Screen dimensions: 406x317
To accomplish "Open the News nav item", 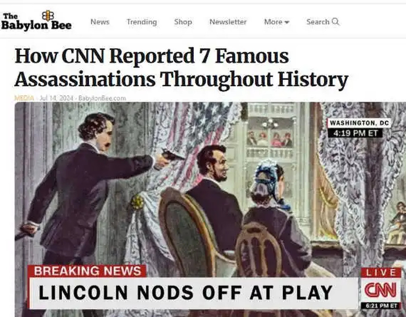I will tap(100, 22).
